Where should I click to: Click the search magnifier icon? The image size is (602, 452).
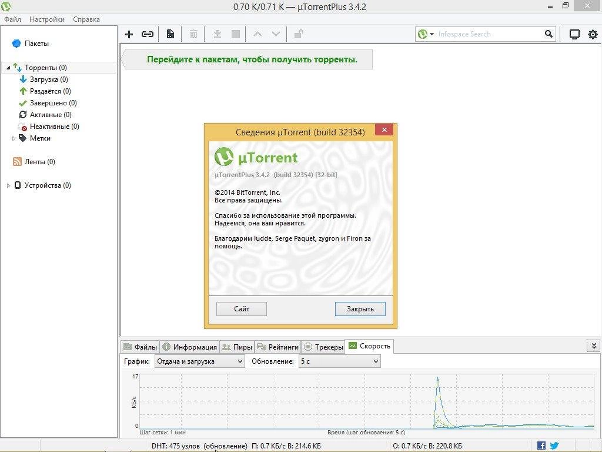coord(549,34)
